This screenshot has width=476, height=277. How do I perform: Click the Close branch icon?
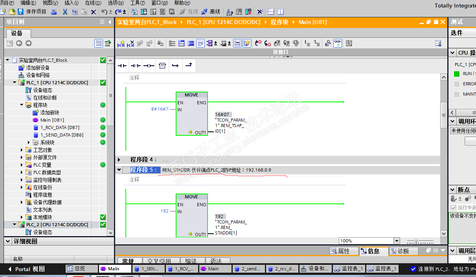(x=189, y=66)
